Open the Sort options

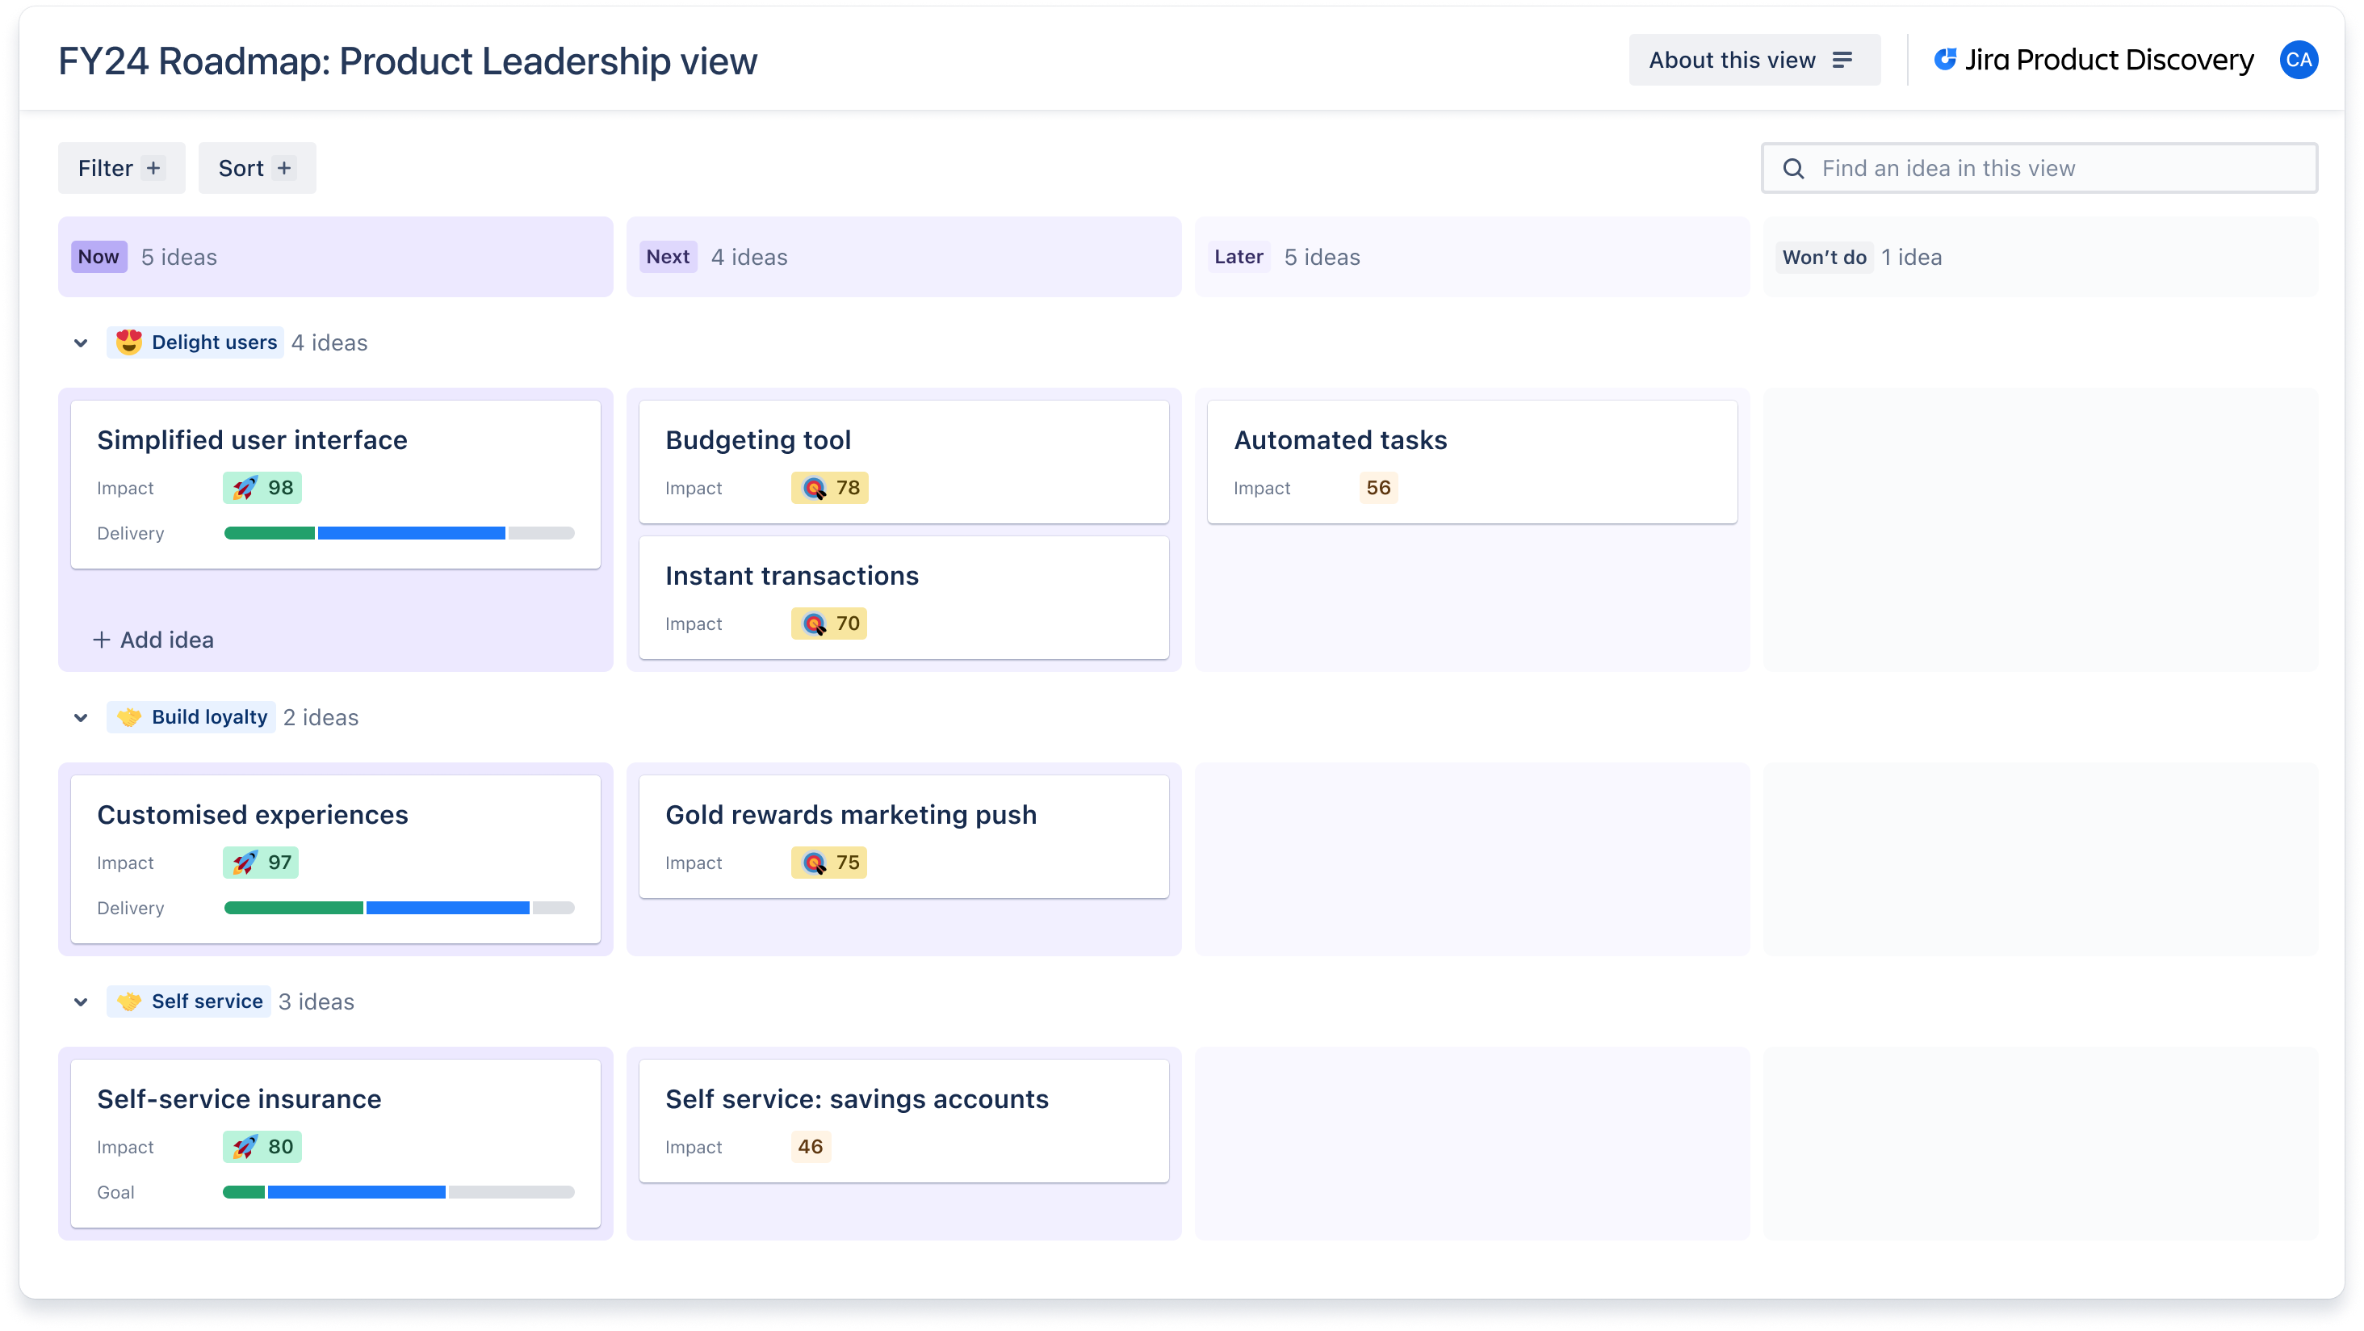(257, 168)
